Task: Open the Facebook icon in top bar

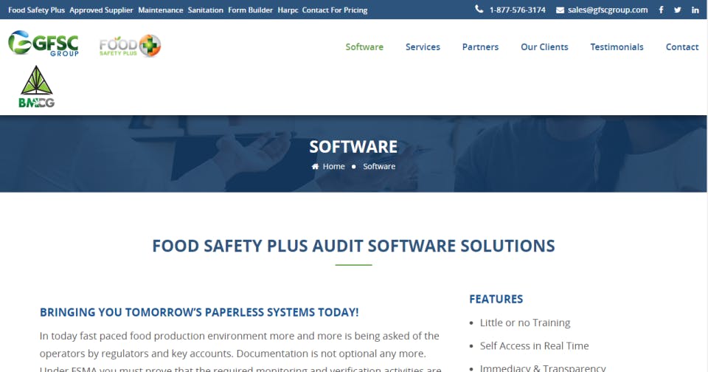Action: tap(661, 10)
